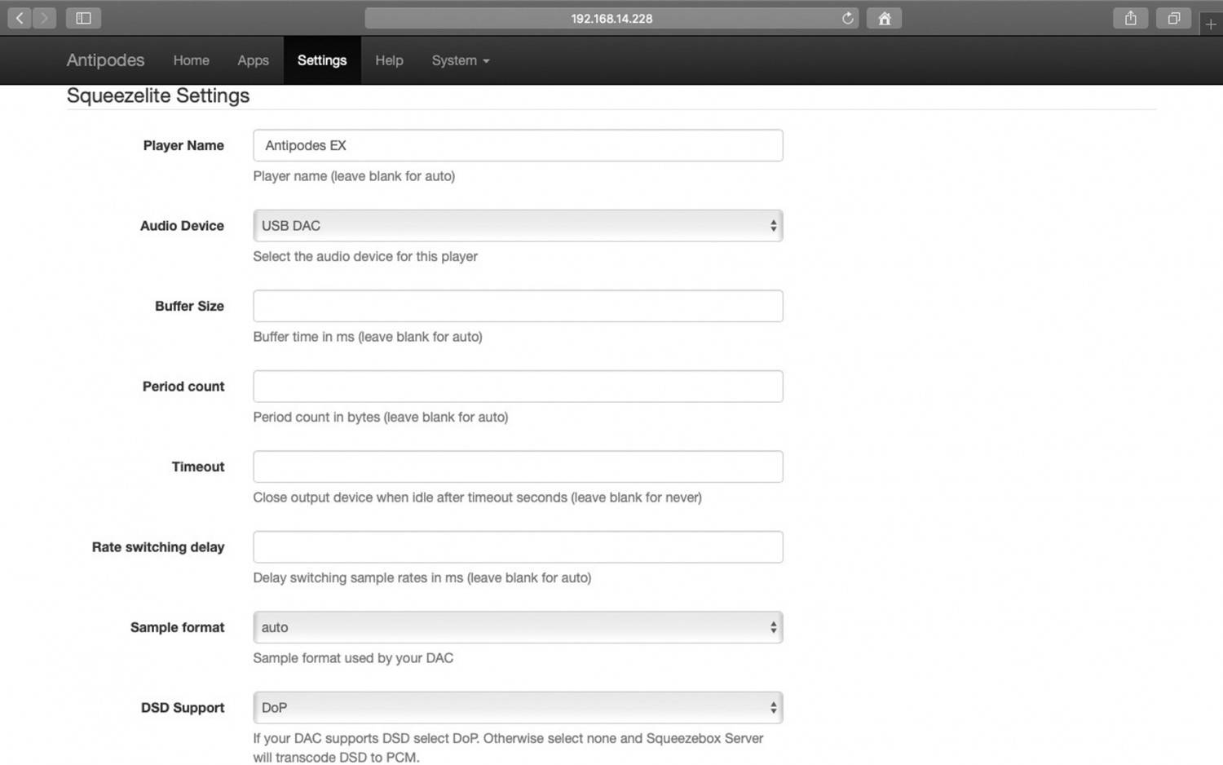Open the Home nav item

tap(191, 60)
